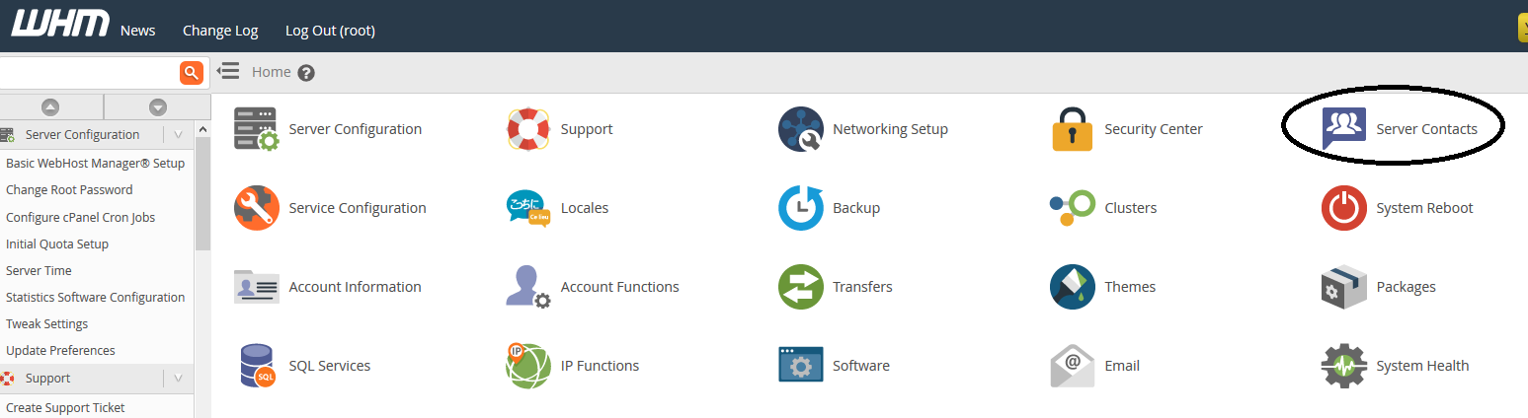Open Server Time link

[x=39, y=271]
